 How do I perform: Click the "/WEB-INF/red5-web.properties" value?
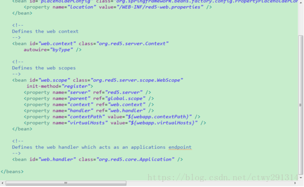tap(160, 7)
